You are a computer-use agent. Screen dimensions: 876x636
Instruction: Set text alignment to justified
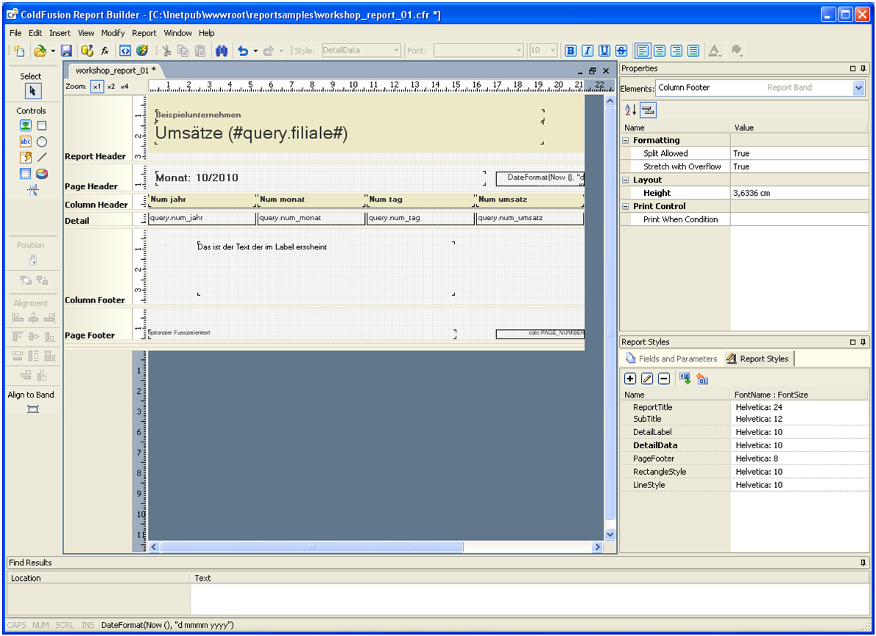point(693,51)
